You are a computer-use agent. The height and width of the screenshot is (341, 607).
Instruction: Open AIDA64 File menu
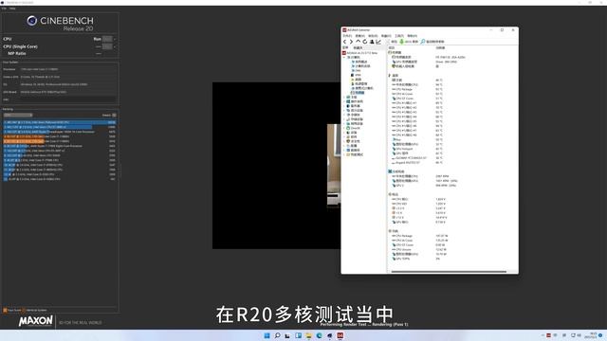coord(347,36)
